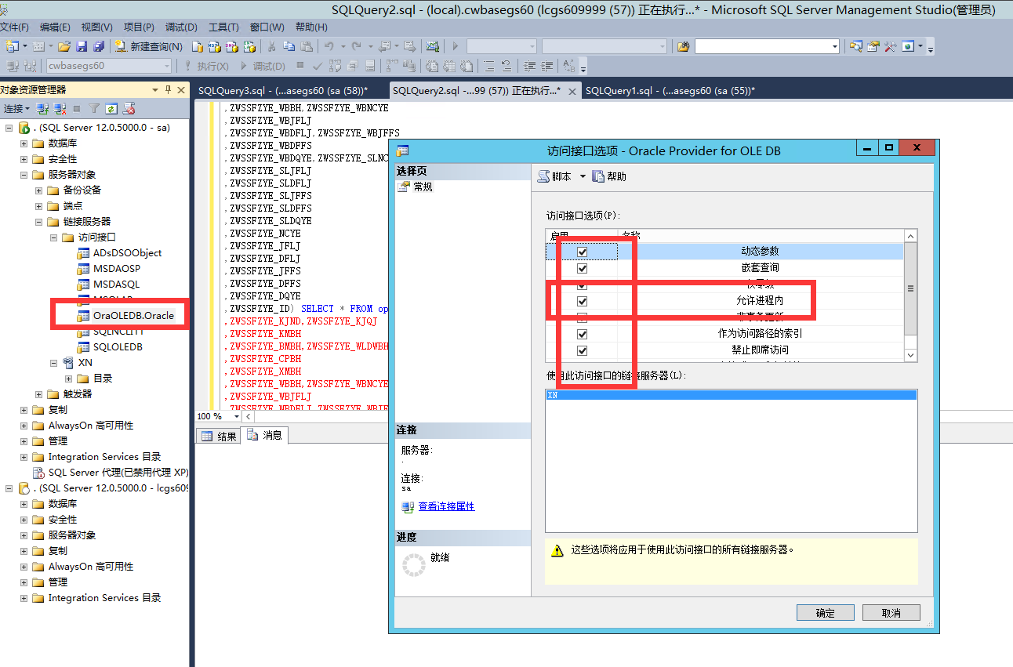Switch to the 结果 results tab

point(219,436)
